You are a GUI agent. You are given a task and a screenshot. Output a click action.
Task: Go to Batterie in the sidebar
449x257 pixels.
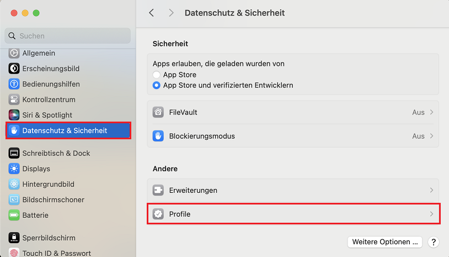(35, 215)
